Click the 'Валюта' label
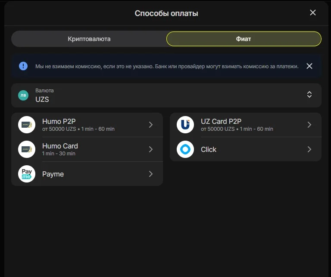The image size is (331, 277). click(44, 91)
